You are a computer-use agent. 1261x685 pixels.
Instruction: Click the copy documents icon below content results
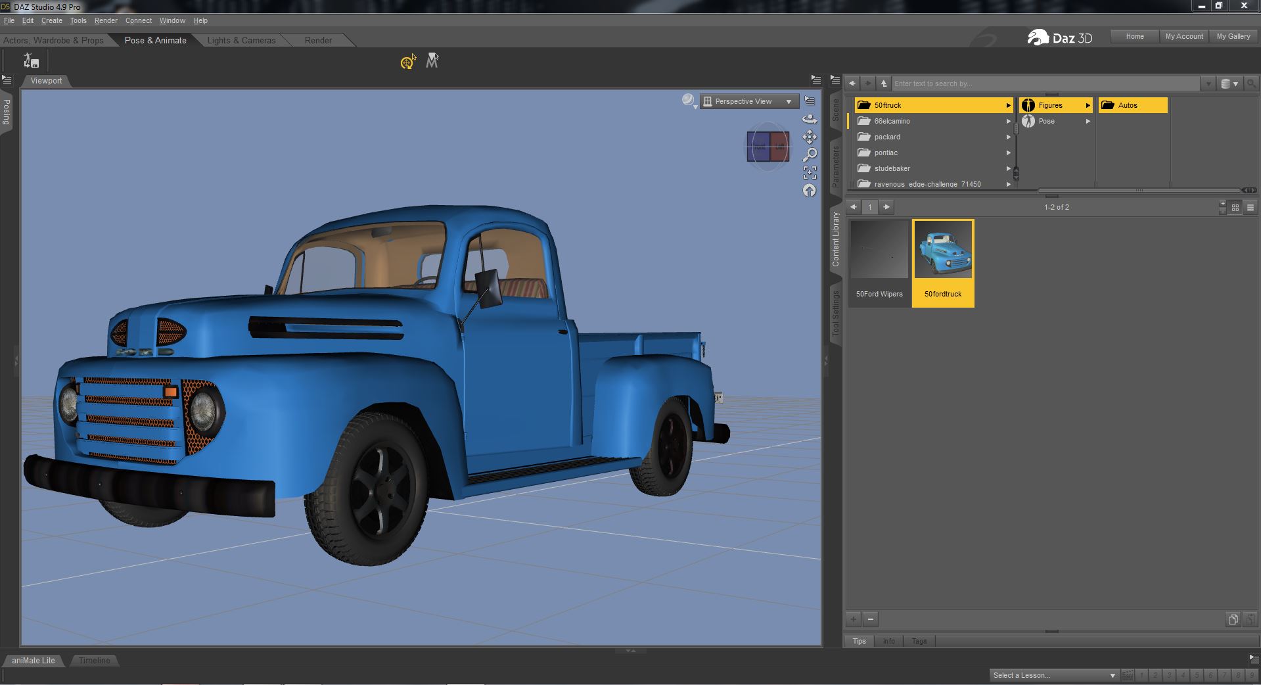click(x=1233, y=619)
